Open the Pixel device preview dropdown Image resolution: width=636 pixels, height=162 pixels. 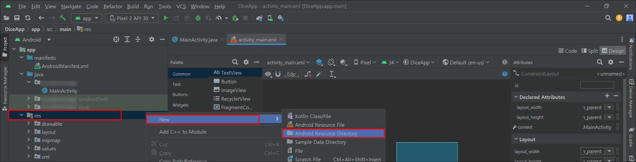click(365, 62)
